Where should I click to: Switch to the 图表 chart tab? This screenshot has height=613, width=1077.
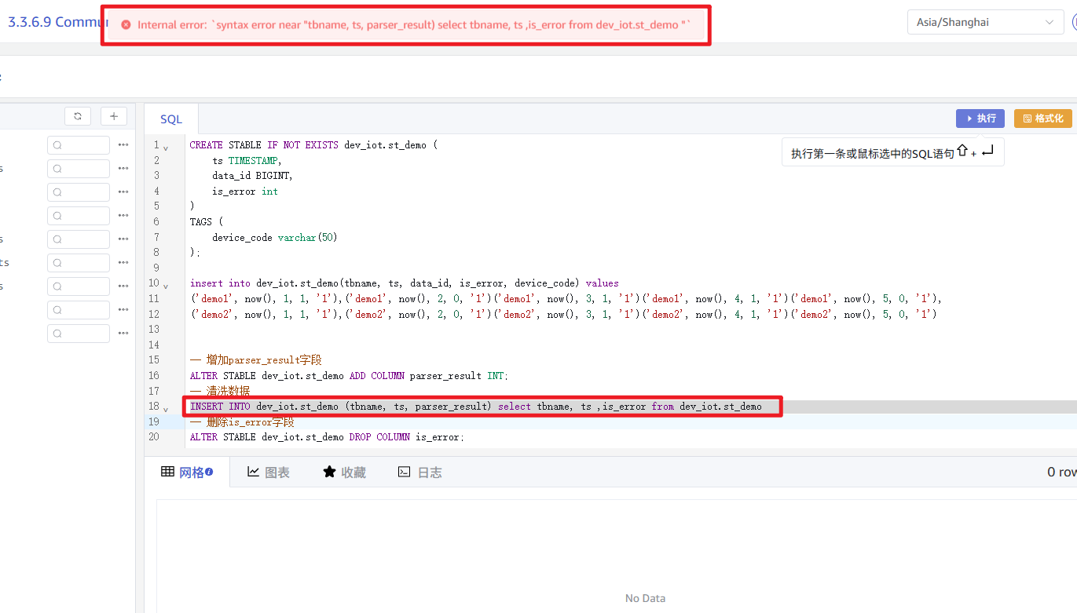(x=268, y=472)
